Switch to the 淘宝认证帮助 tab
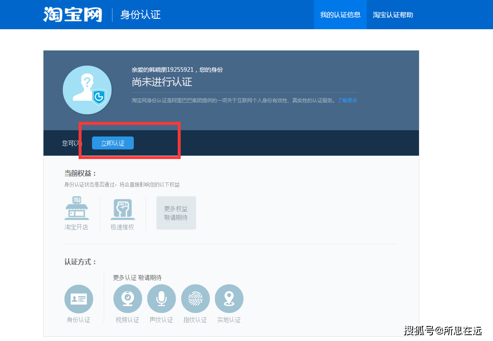 (393, 15)
